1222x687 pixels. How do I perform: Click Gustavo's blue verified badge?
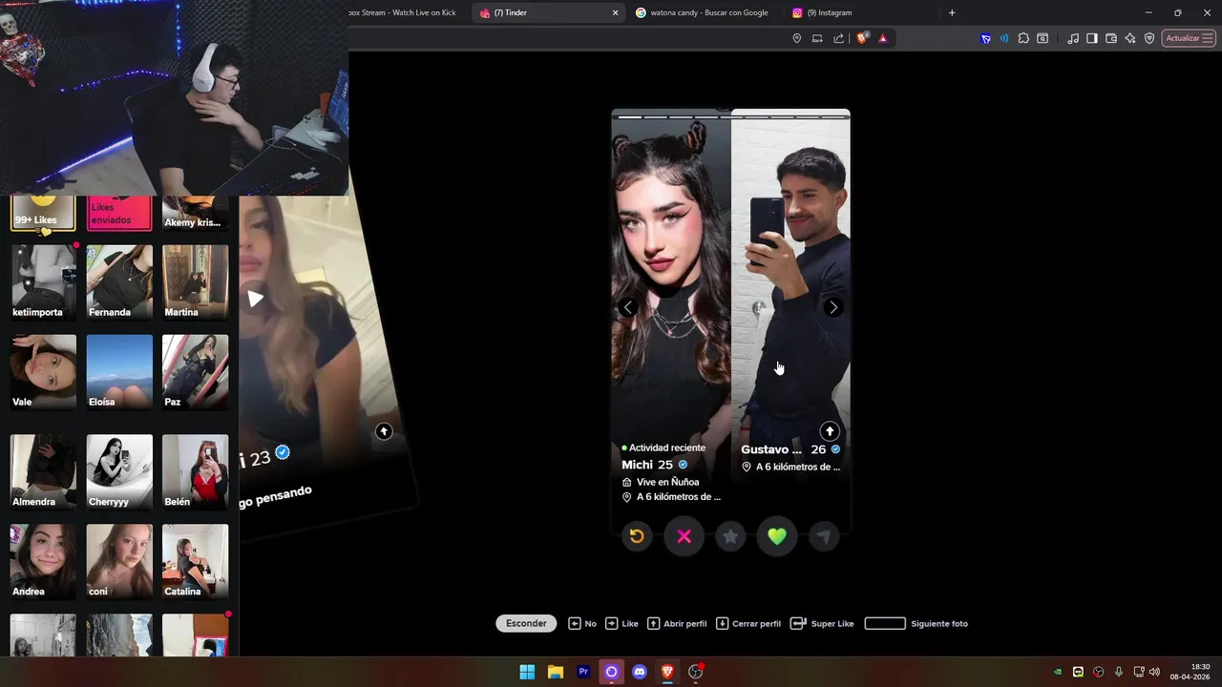(x=835, y=449)
